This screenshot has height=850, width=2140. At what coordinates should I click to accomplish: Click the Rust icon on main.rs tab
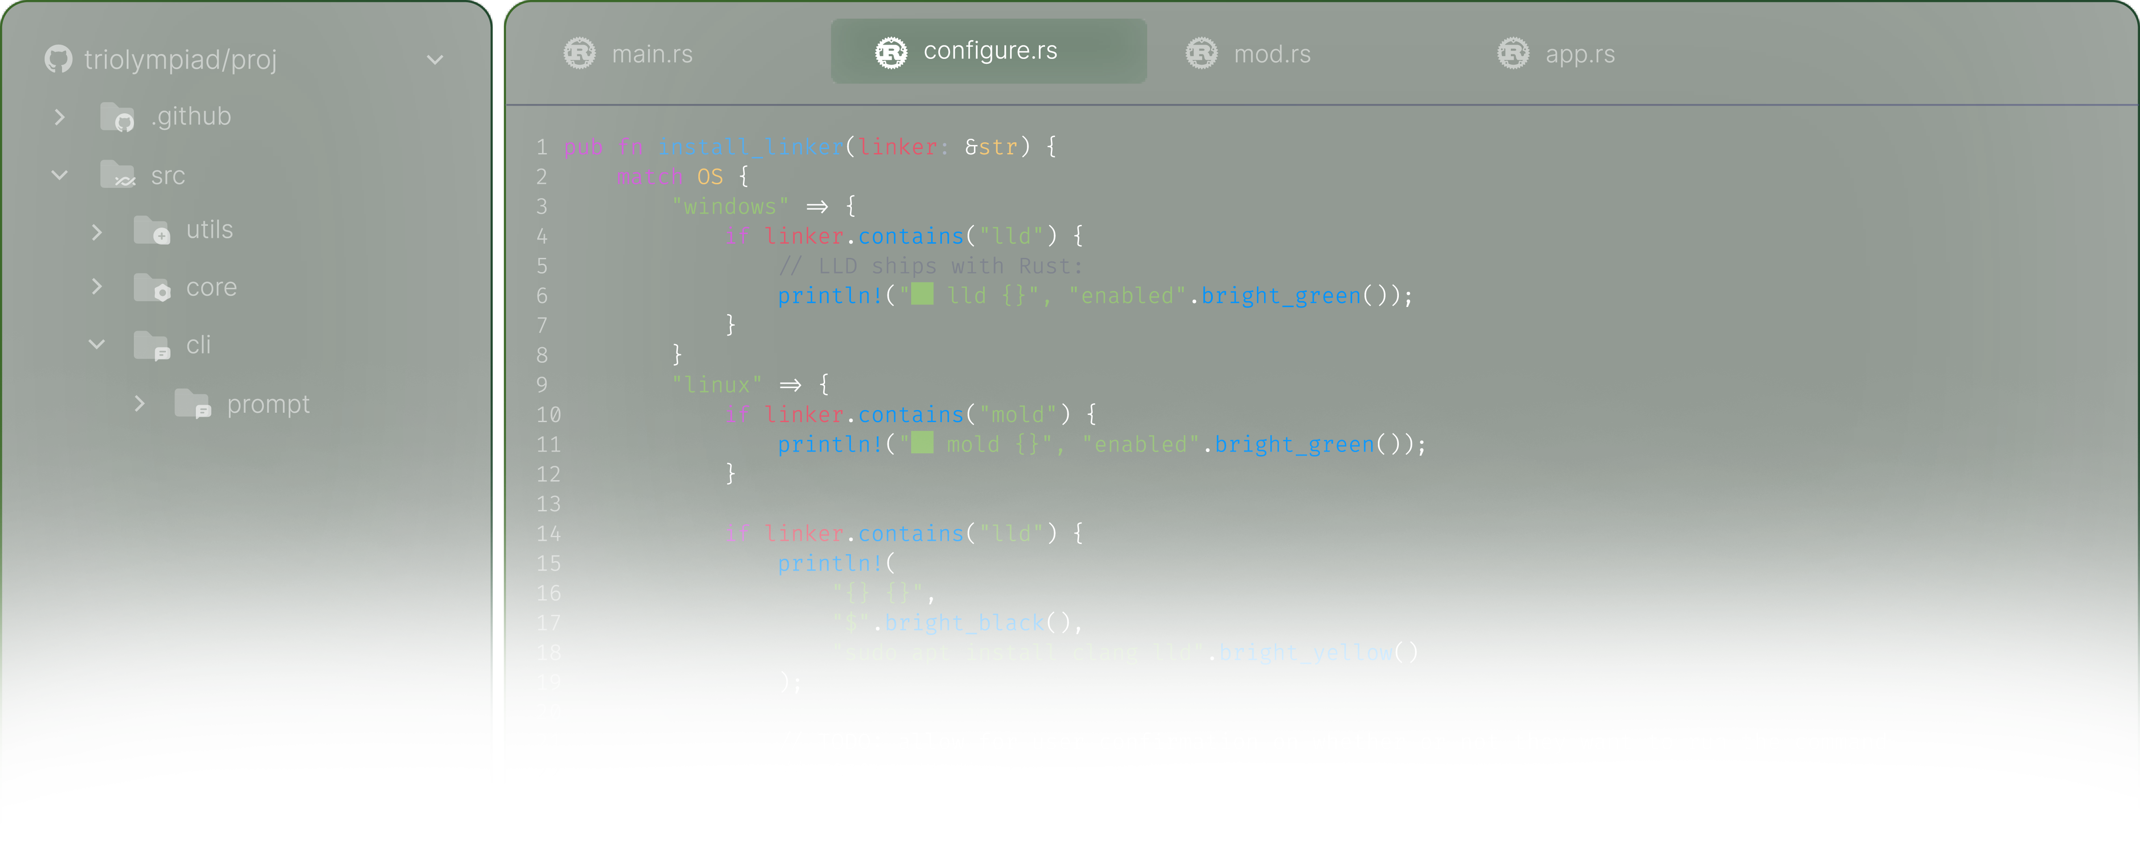pos(579,53)
